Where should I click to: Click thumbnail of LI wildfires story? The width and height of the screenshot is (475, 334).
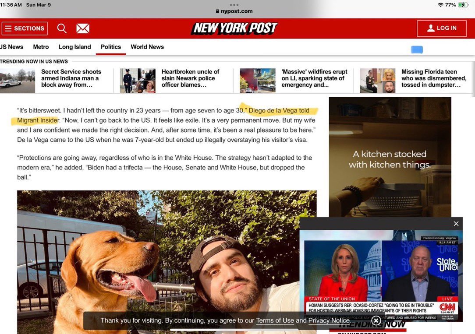(x=258, y=81)
